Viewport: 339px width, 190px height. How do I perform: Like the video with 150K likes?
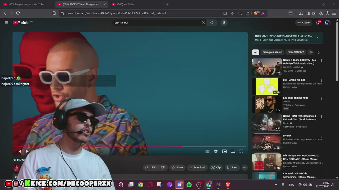[151, 168]
